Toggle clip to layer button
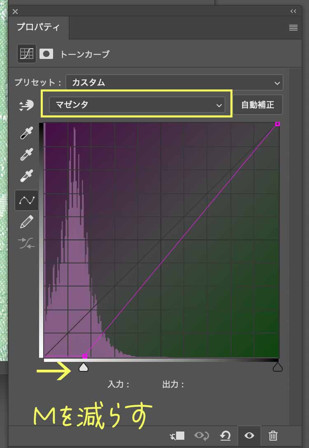This screenshot has height=448, width=309. [177, 436]
